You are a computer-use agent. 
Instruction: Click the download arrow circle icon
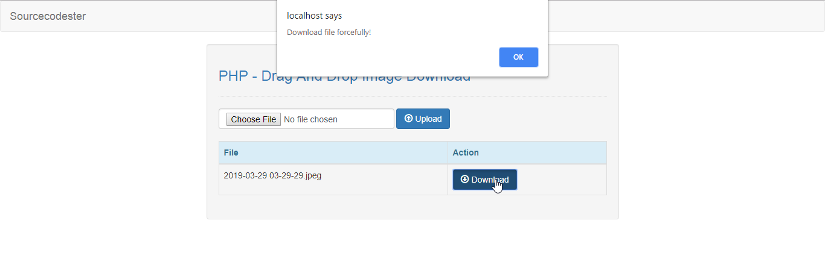pyautogui.click(x=464, y=179)
